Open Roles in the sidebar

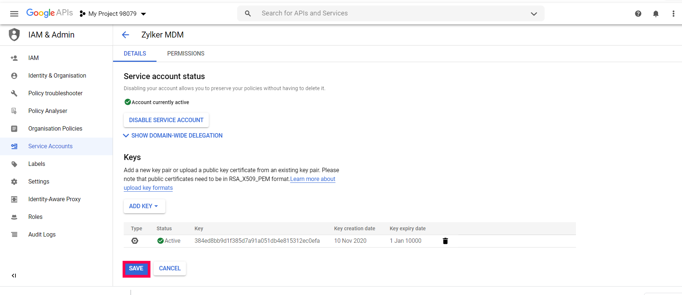[x=35, y=217]
